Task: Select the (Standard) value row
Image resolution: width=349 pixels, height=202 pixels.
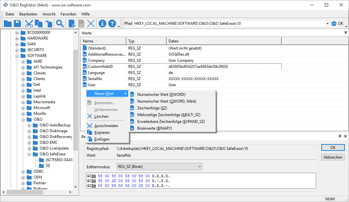Action: click(182, 48)
